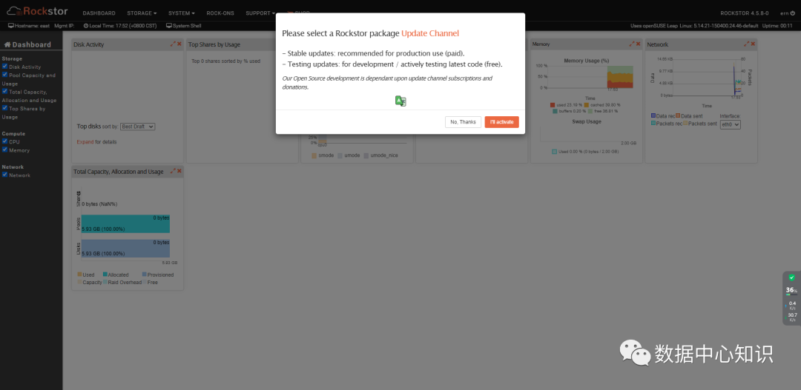Close the Total Capacity, Allocation and Usage widget
801x390 pixels.
pos(179,171)
